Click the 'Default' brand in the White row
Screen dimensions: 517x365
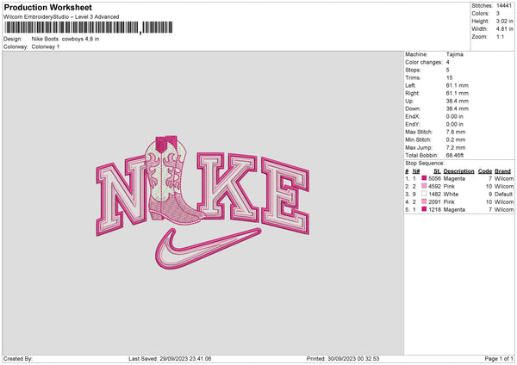(x=504, y=194)
